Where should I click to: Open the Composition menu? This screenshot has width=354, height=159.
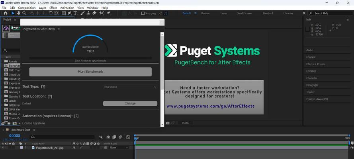click(x=27, y=8)
